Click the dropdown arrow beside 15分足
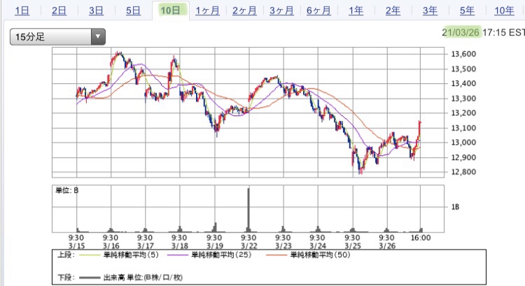This screenshot has width=525, height=286. pyautogui.click(x=98, y=37)
